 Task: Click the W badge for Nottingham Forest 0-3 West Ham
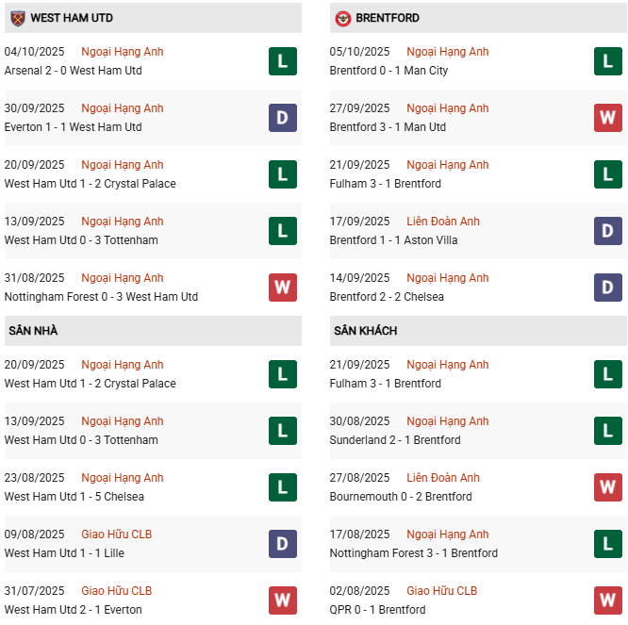[282, 288]
